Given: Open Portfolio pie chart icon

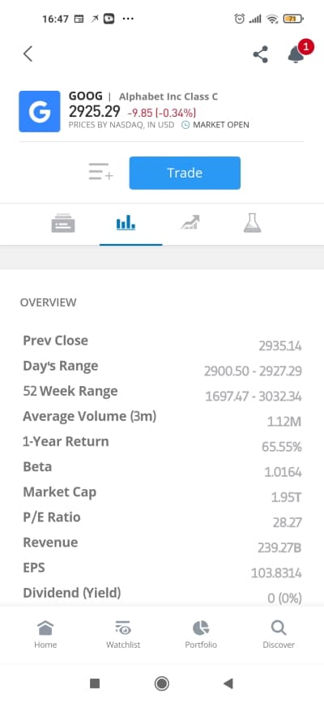Looking at the screenshot, I should pos(201,634).
